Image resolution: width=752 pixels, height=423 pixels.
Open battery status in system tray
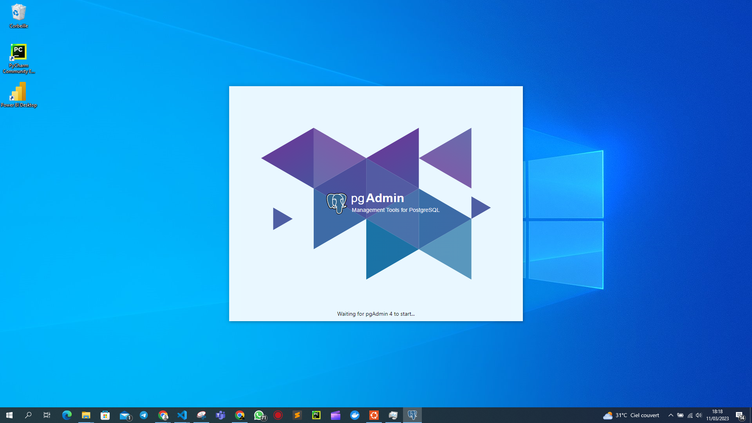(680, 415)
